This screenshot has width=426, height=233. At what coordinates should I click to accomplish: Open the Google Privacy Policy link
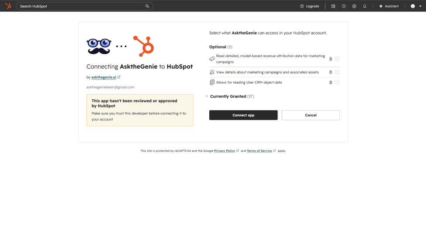click(225, 151)
